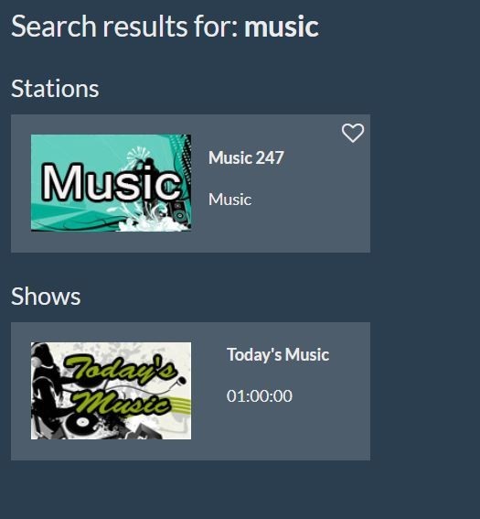Open the Music 247 station thumbnail

111,182
